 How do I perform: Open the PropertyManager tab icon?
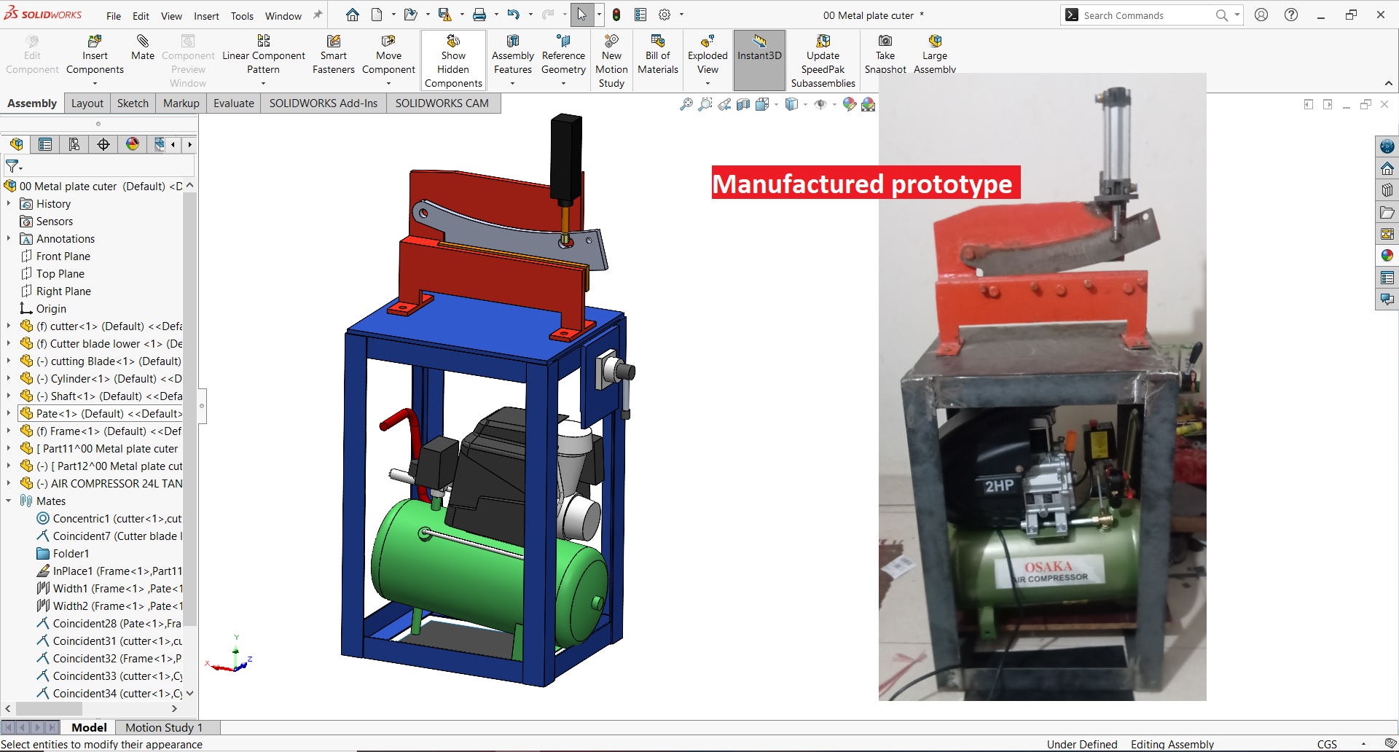point(45,144)
